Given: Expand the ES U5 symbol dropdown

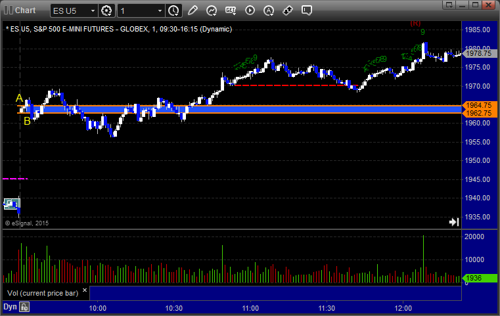Looking at the screenshot, I should (91, 11).
